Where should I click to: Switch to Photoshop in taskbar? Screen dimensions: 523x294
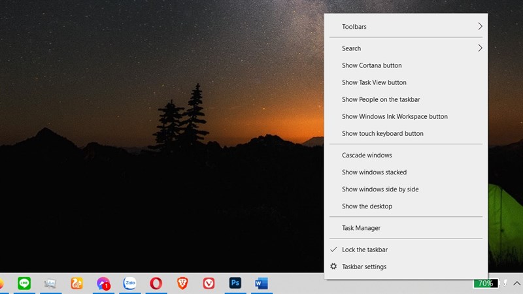(235, 283)
